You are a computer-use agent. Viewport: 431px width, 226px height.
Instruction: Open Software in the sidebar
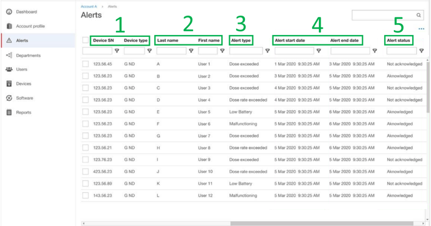click(24, 98)
